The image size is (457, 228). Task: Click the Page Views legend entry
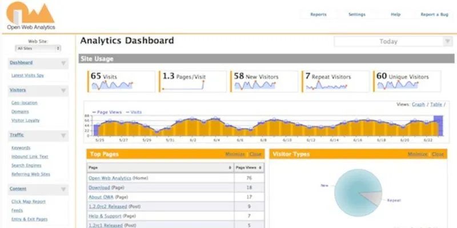click(107, 112)
